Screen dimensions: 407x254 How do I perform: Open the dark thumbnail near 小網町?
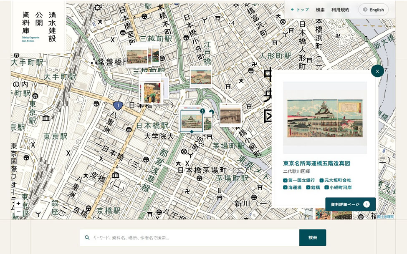click(230, 115)
